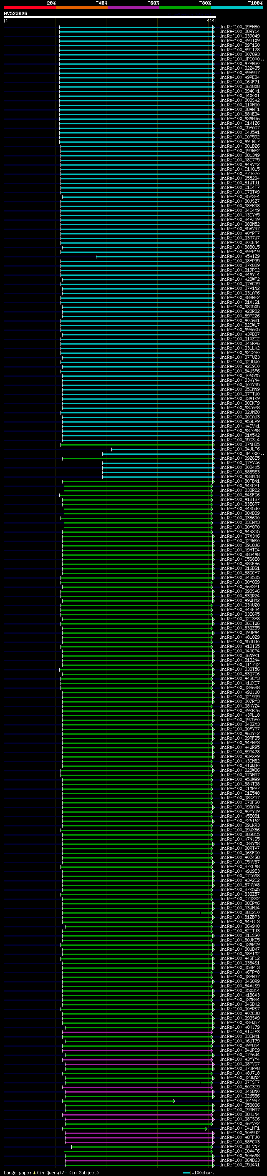The width and height of the screenshot is (267, 1176).
Task: Open hit UniRef100_B6B3P1
Action: (x=239, y=587)
